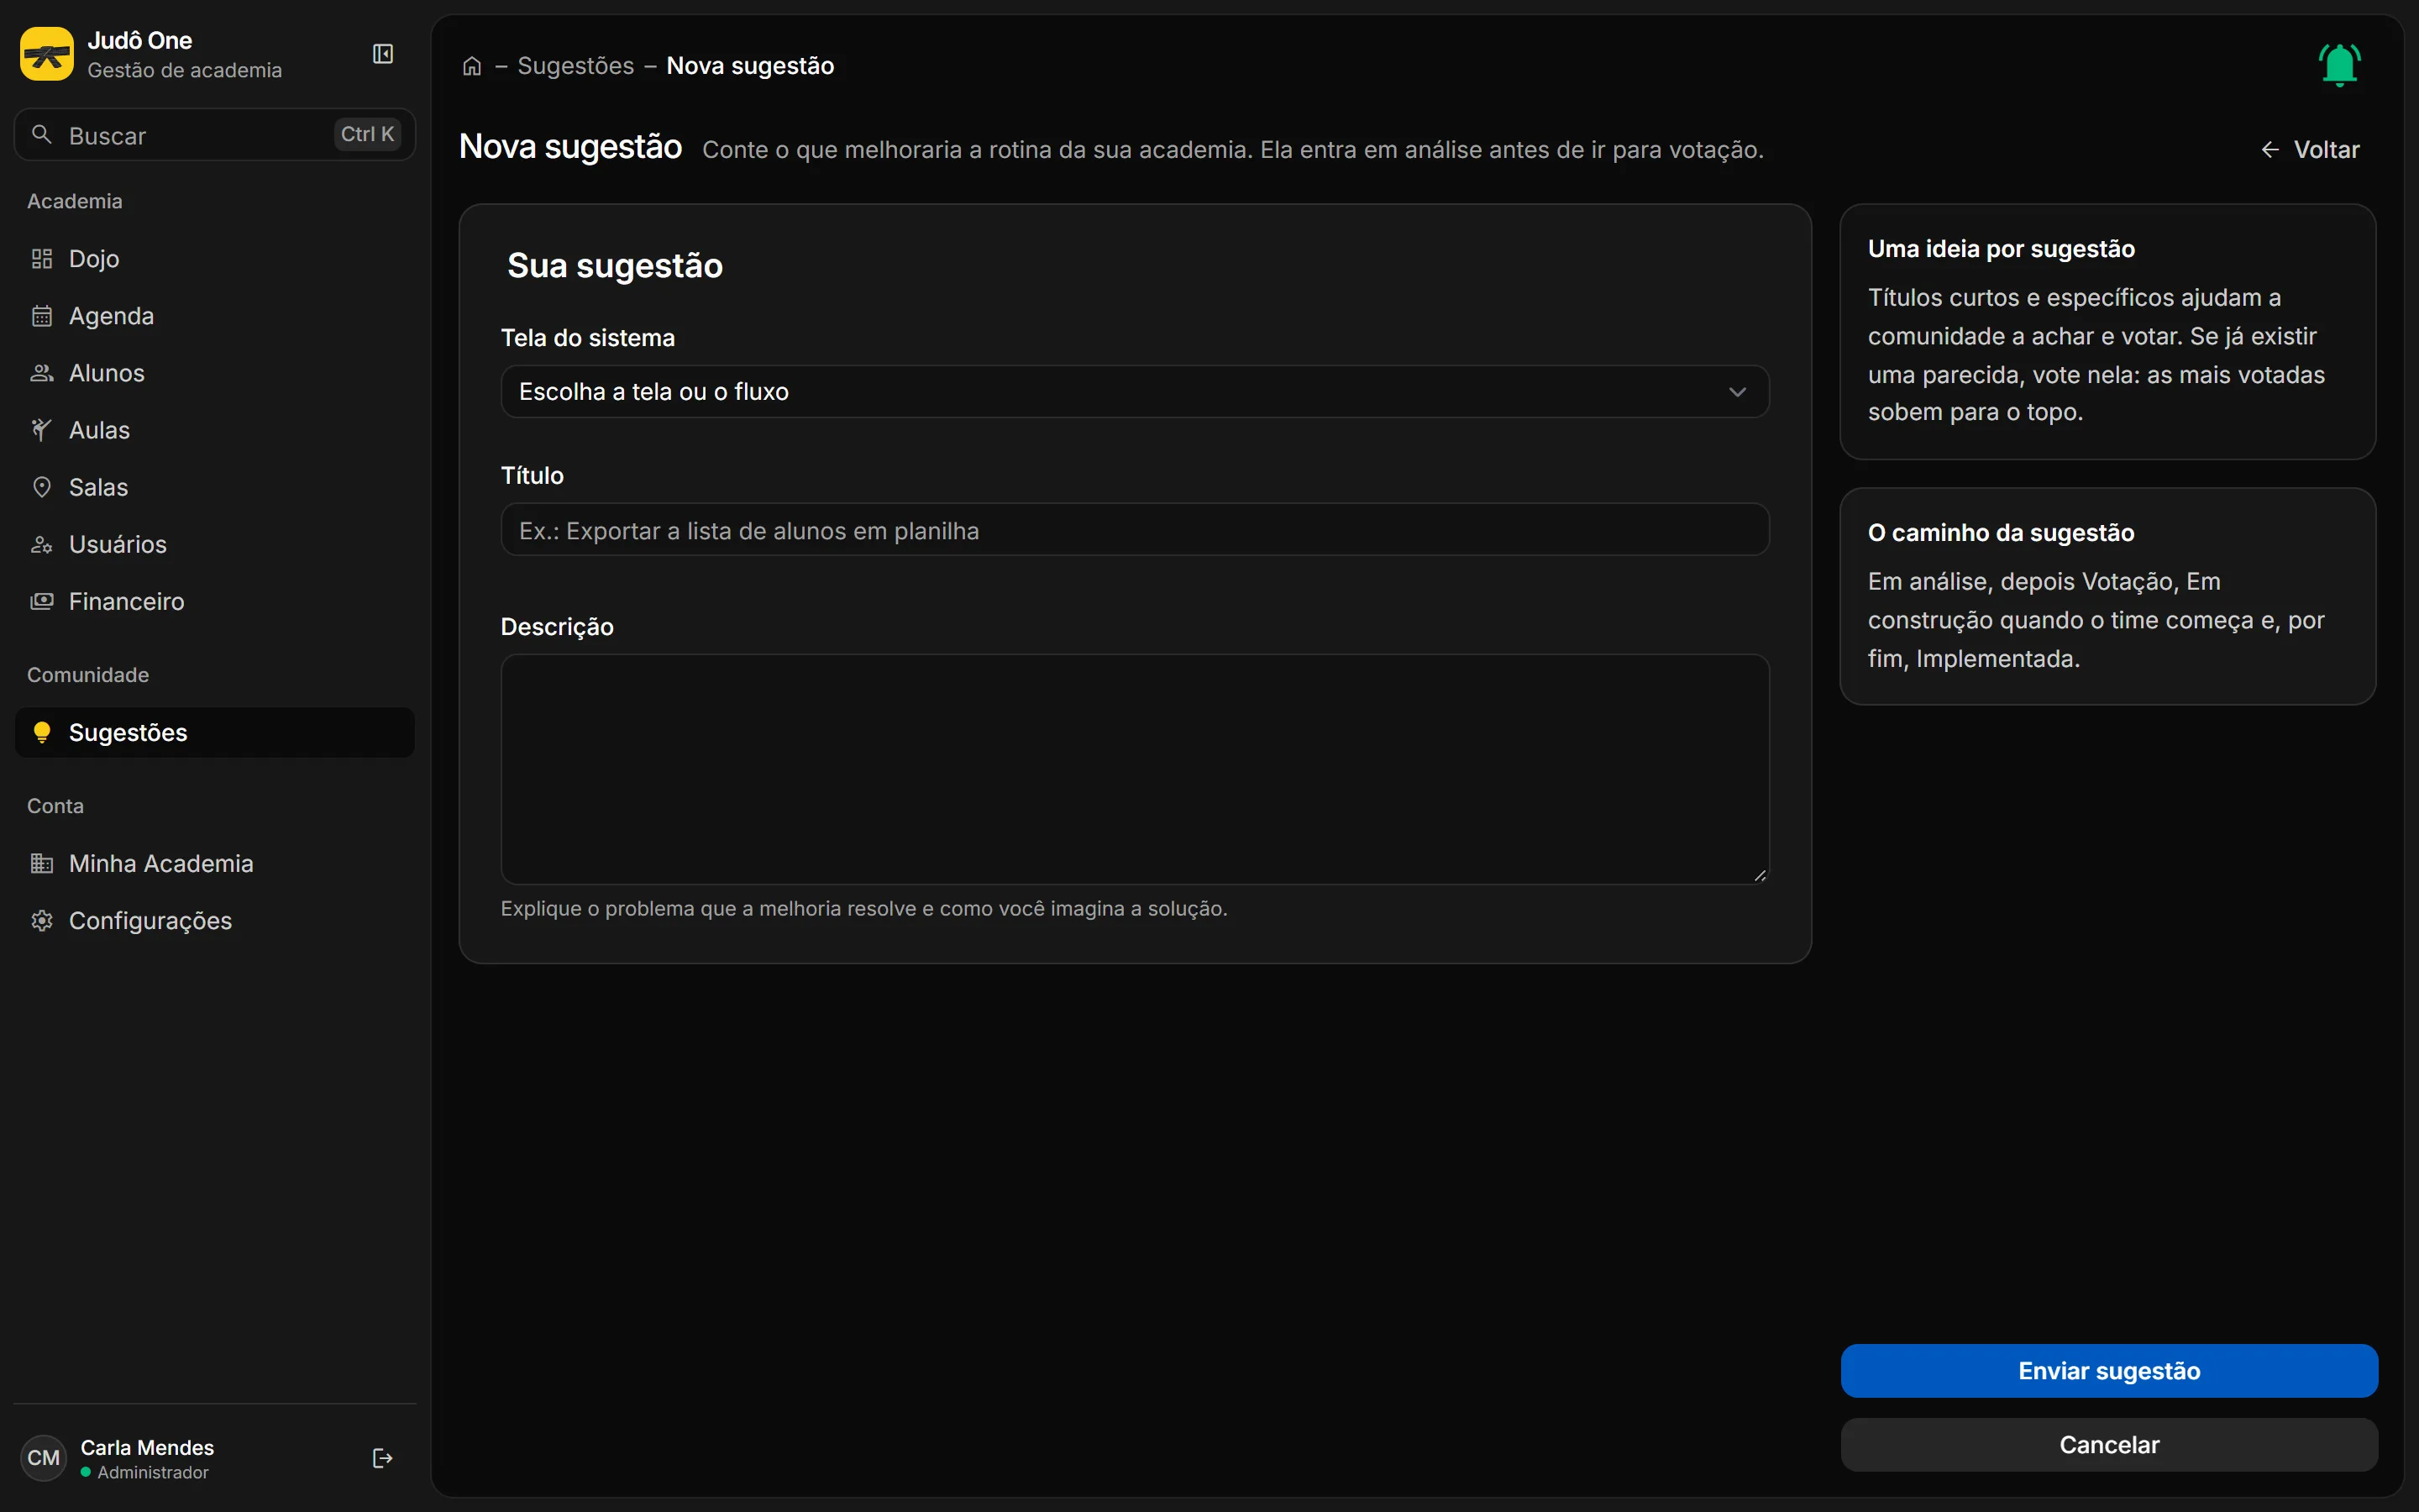Open Minha Academia under Conta
2419x1512 pixels.
215,863
